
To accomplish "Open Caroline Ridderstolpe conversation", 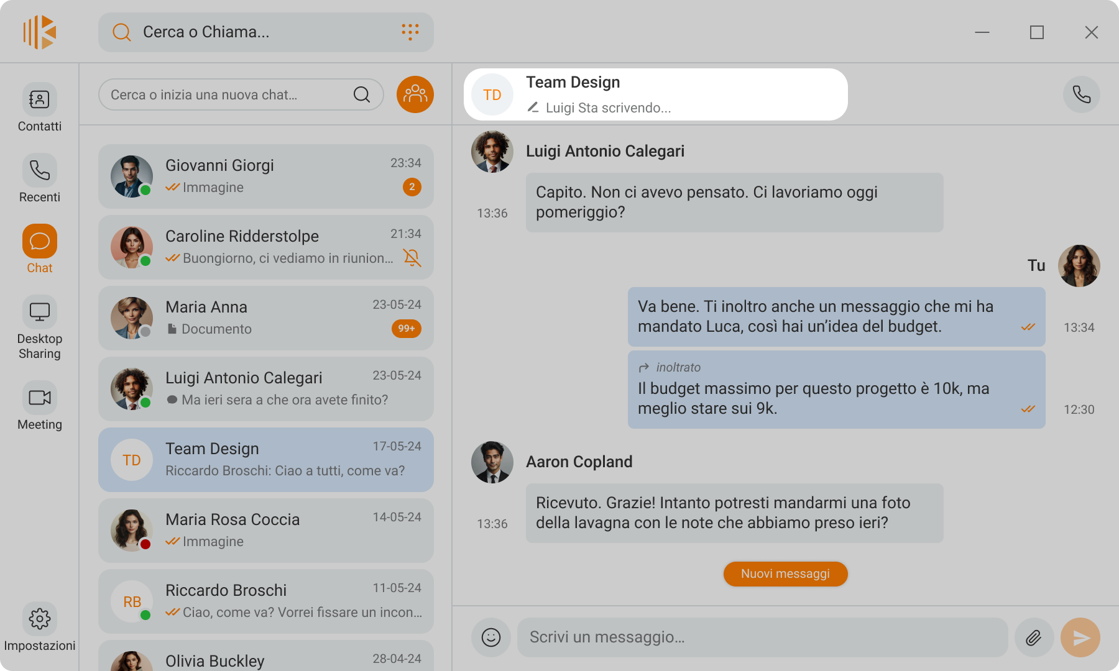I will point(266,247).
